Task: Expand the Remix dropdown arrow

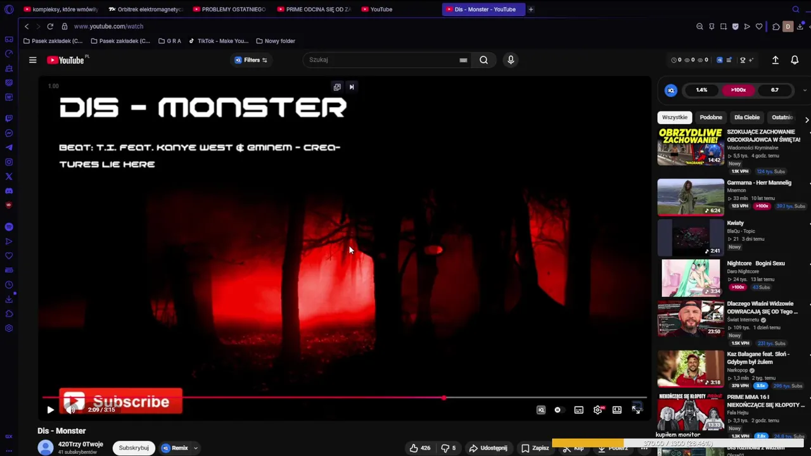Action: [196, 448]
